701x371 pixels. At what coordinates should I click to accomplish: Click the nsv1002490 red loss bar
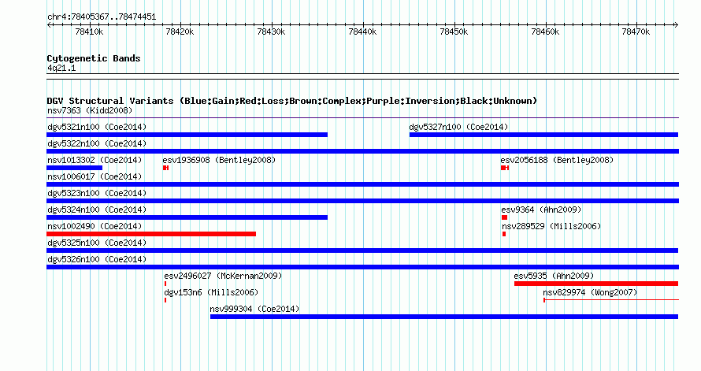click(151, 234)
